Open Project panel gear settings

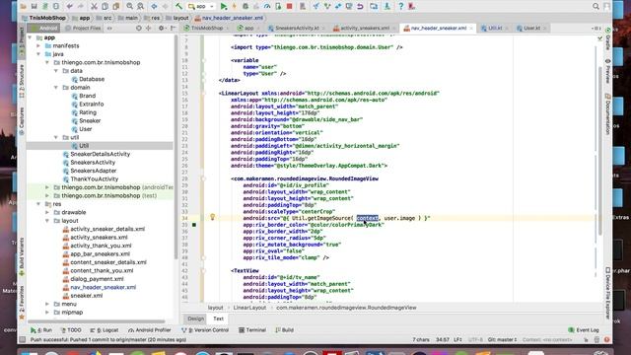(162, 29)
